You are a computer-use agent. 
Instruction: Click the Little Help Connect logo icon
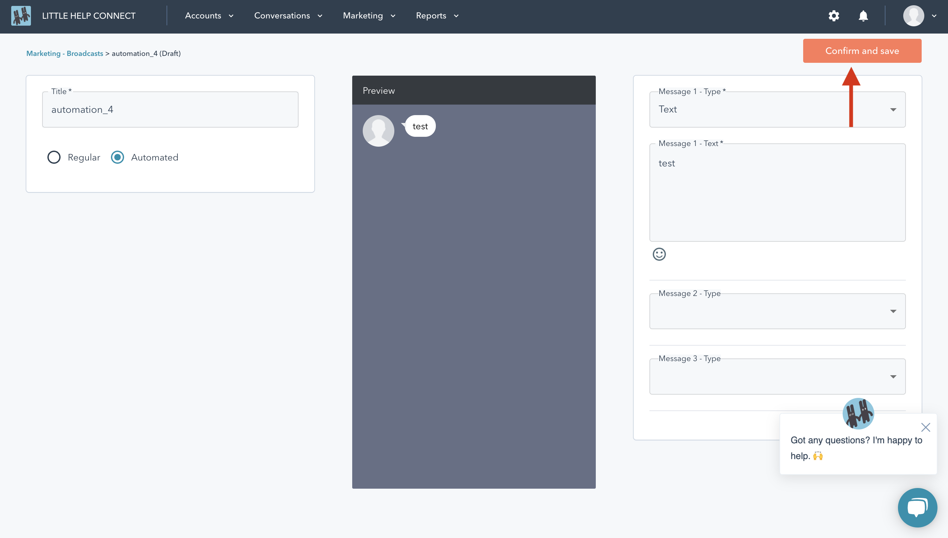pos(21,16)
